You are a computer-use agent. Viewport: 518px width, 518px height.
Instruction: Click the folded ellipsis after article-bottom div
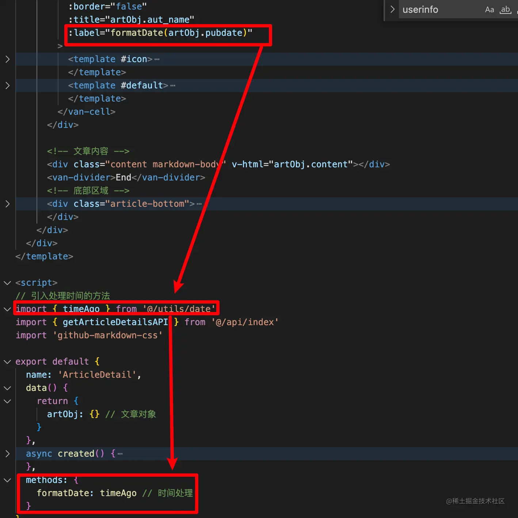tap(199, 204)
